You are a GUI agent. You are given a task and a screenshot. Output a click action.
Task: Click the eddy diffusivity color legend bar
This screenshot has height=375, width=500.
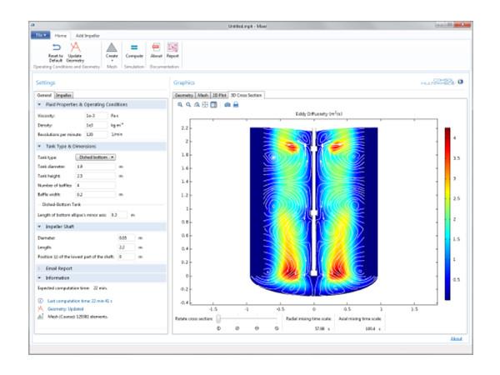pos(447,213)
